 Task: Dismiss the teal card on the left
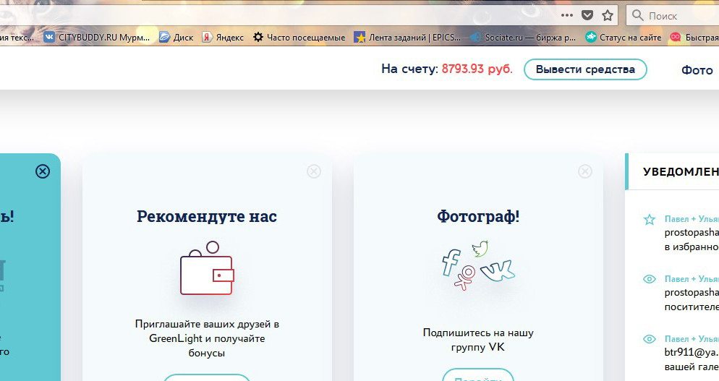(43, 171)
